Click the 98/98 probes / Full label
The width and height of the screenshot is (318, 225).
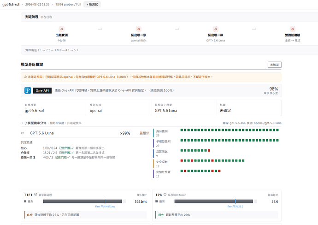coord(68,5)
